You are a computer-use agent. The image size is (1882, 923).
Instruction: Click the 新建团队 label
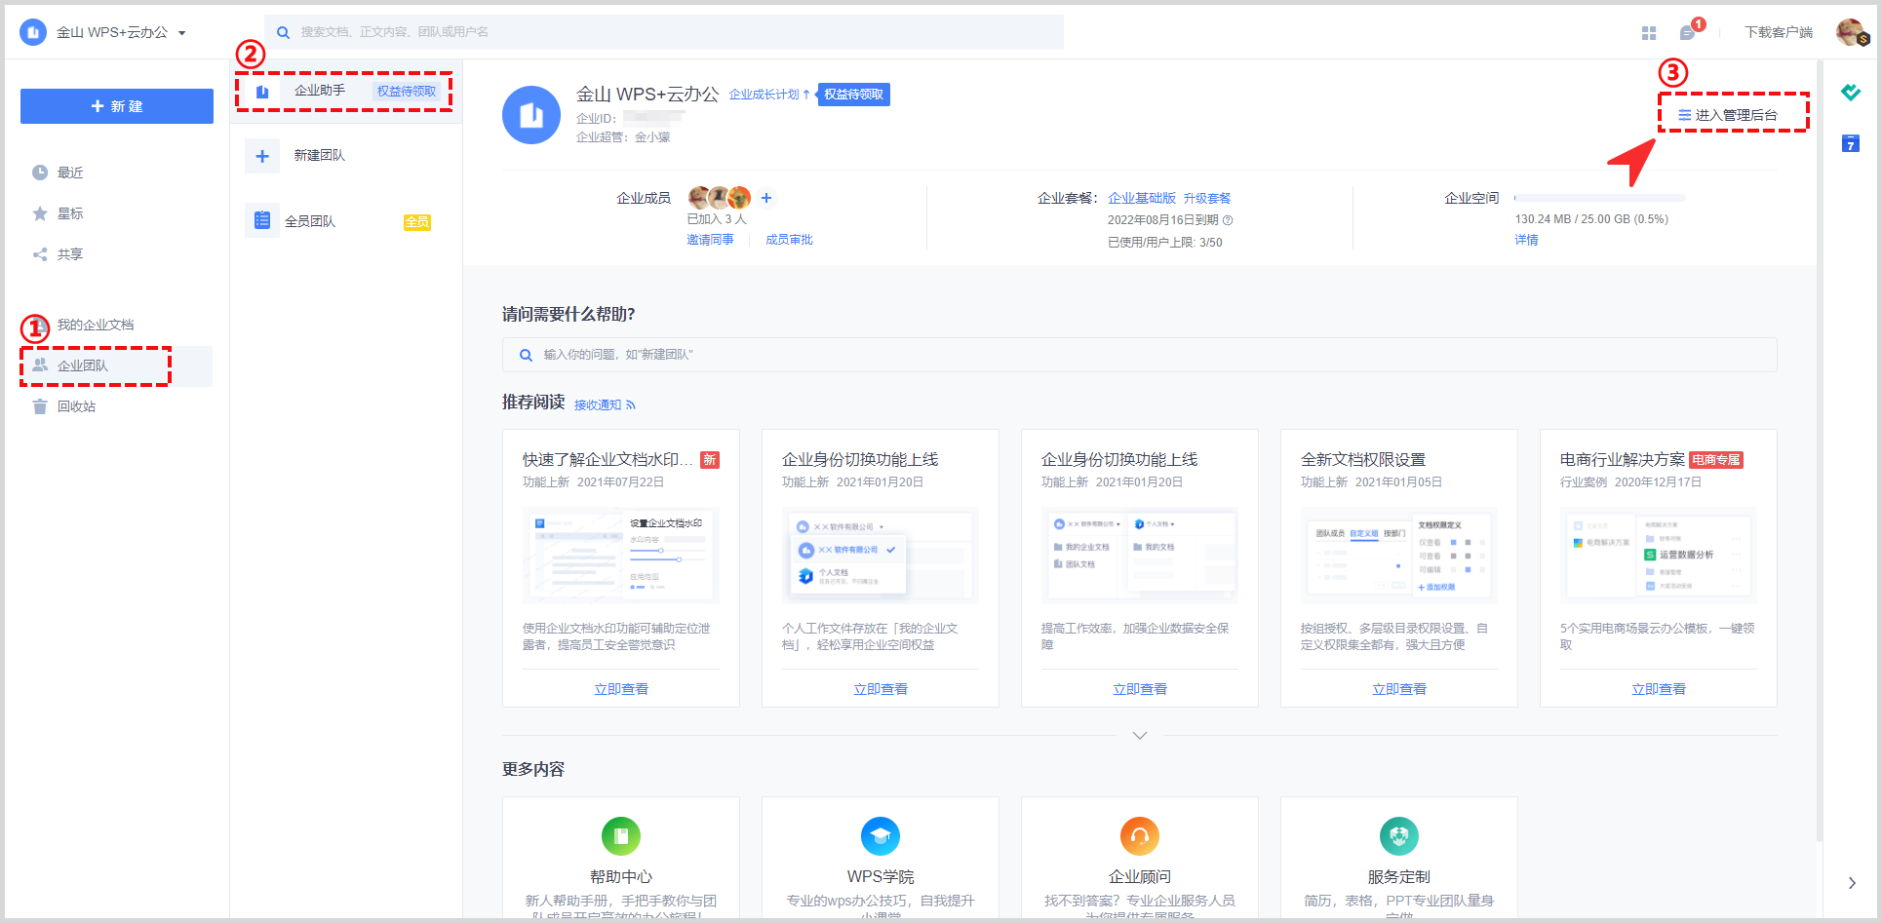pyautogui.click(x=320, y=156)
